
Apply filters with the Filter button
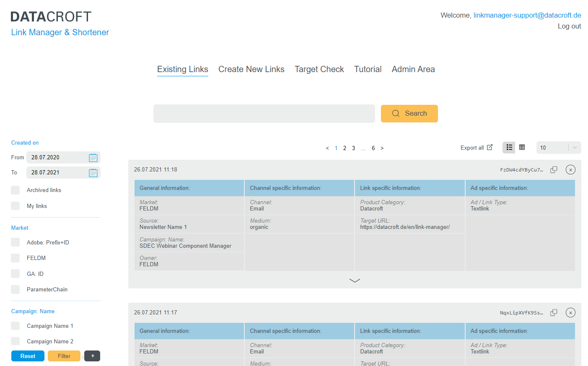tap(64, 356)
